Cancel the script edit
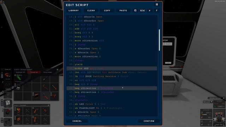Screen dimensions: 226x127 coord(77,121)
